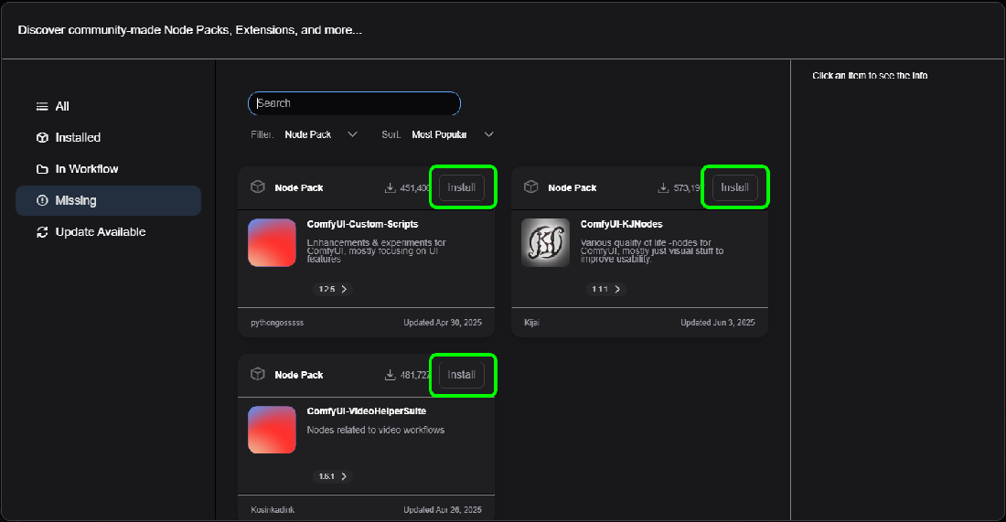Install the ComfyUI-Custom-Scripts node pack
The image size is (1006, 522).
point(462,187)
